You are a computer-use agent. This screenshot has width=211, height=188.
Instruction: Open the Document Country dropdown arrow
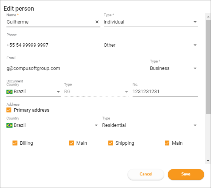coord(58,92)
